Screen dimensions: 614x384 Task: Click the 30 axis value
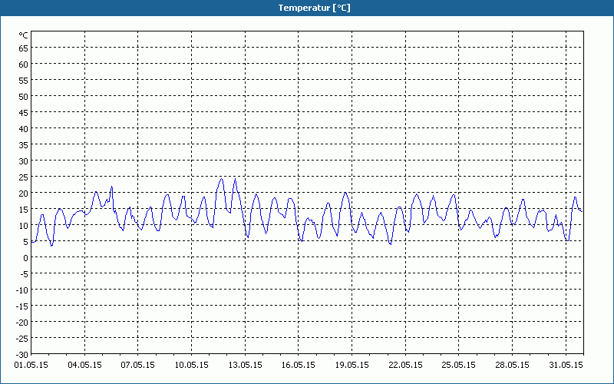click(x=24, y=161)
